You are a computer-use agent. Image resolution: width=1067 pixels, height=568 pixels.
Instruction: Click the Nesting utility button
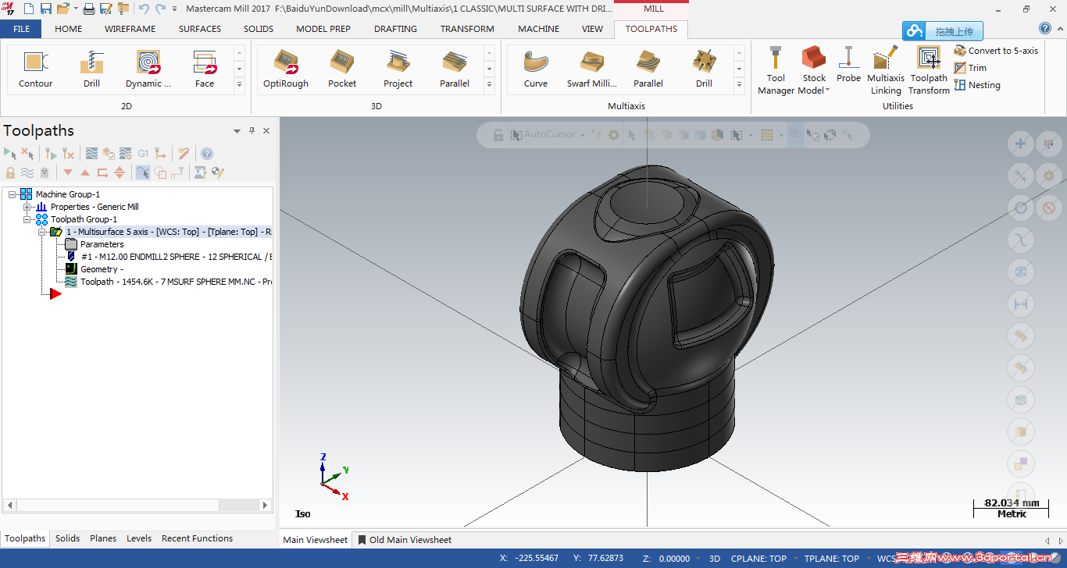976,85
